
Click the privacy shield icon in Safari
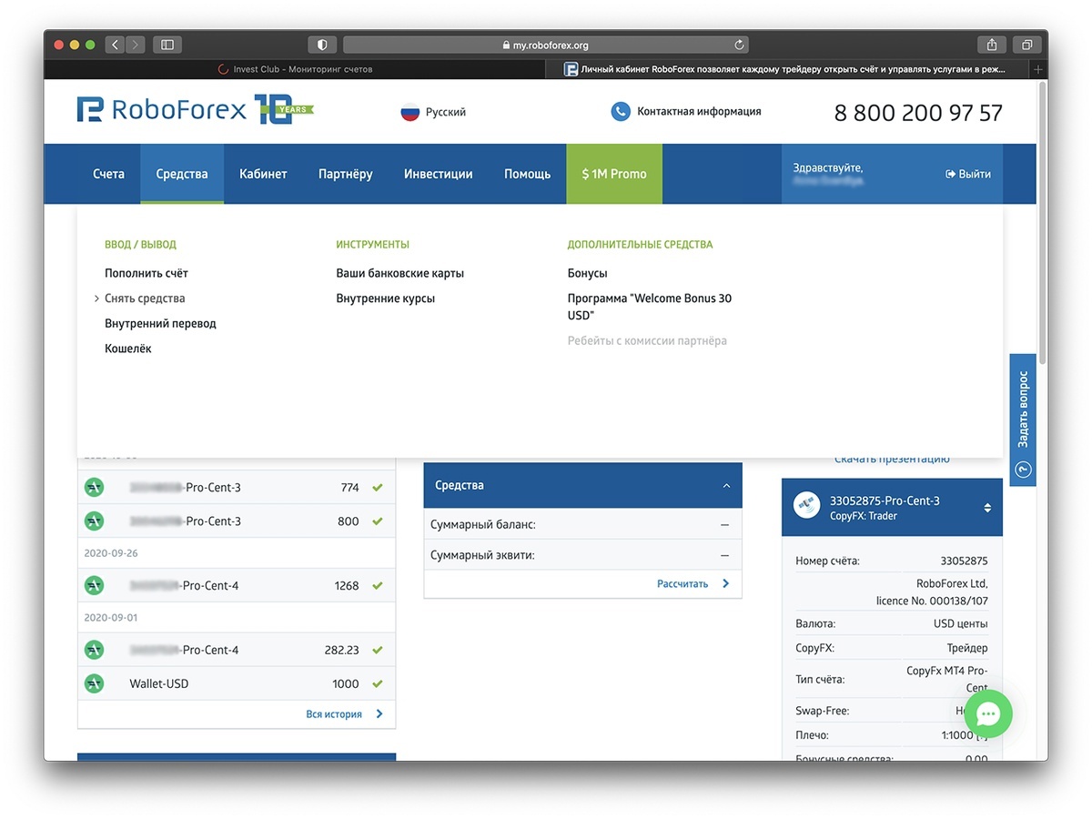[322, 44]
